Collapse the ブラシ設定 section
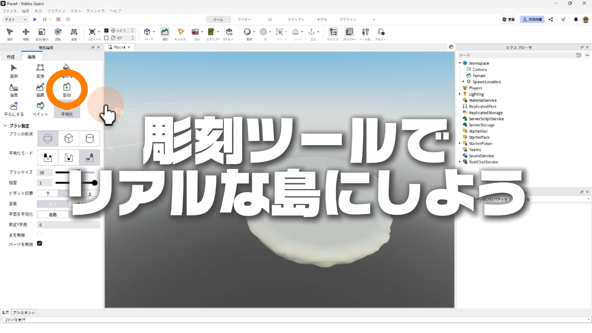Viewport: 592px width, 333px height. coord(5,125)
